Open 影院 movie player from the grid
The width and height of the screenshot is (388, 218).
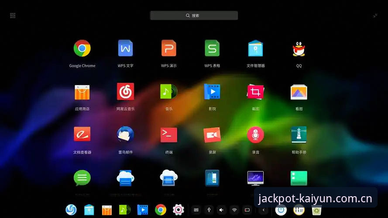tap(212, 92)
